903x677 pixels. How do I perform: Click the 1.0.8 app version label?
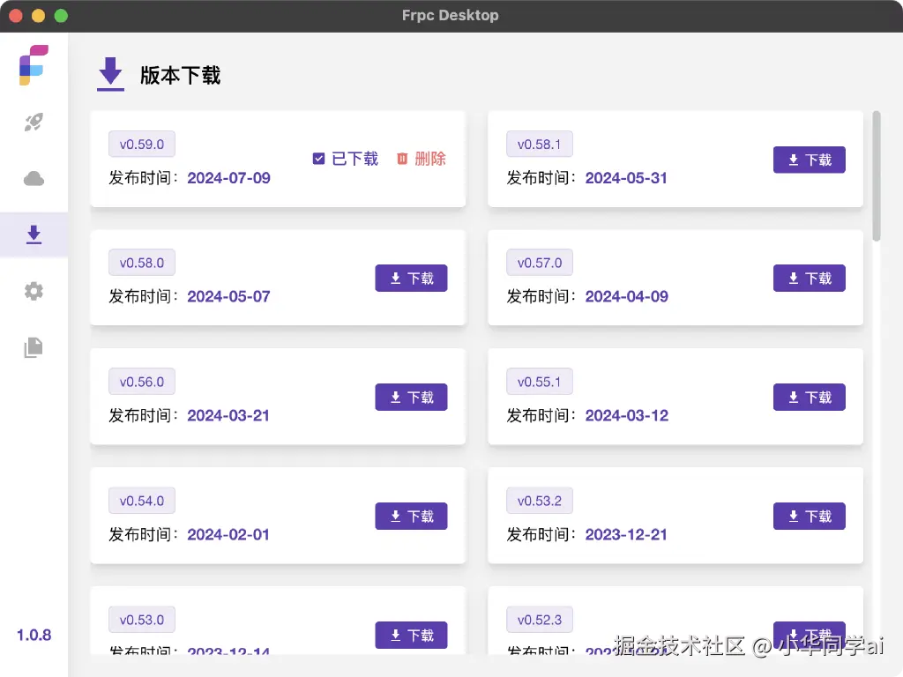point(34,635)
